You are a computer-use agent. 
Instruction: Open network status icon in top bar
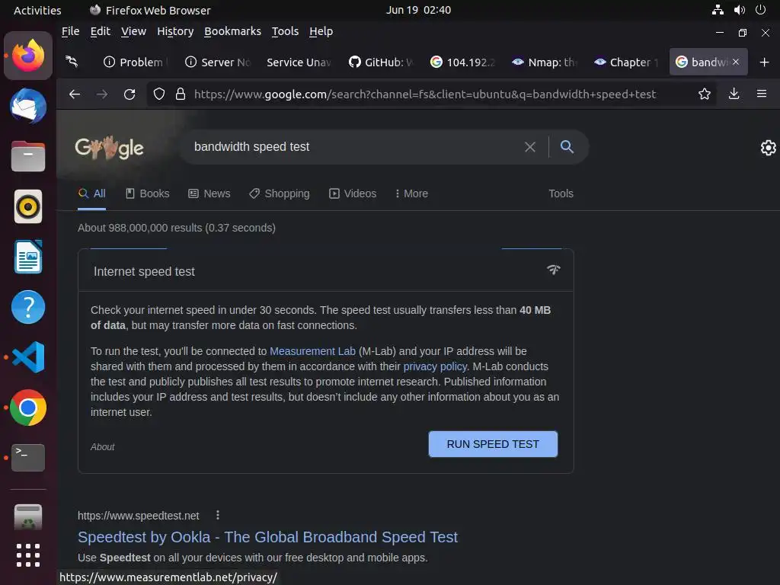point(718,10)
